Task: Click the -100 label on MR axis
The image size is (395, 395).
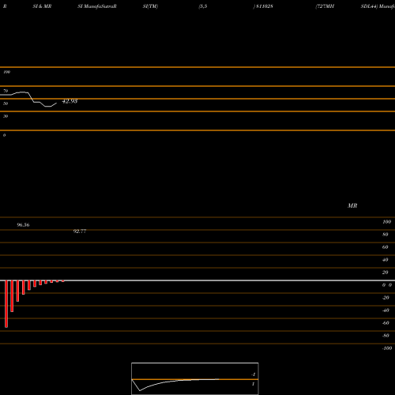Action: [x=387, y=348]
